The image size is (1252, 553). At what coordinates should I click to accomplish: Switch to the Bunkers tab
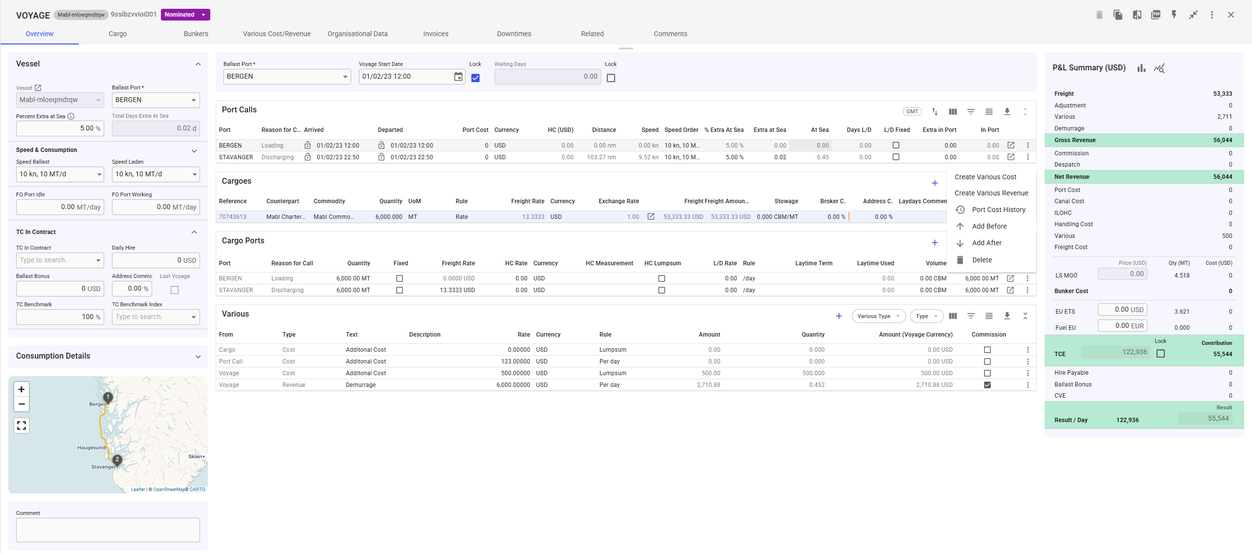tap(196, 34)
